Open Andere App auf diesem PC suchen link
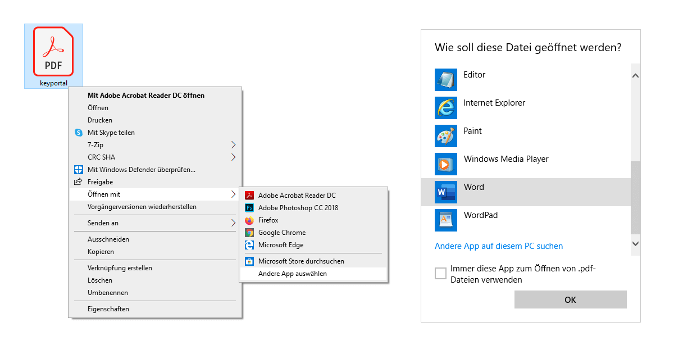This screenshot has height=354, width=674. (499, 246)
